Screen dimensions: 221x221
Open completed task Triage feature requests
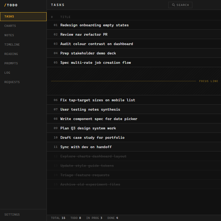134,175
